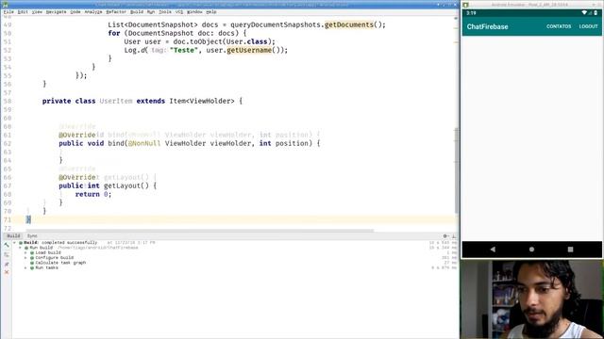The height and width of the screenshot is (339, 604).
Task: Open the Window menu
Action: 194,12
